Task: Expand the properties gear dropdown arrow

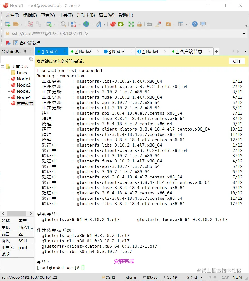Action: click(x=55, y=24)
